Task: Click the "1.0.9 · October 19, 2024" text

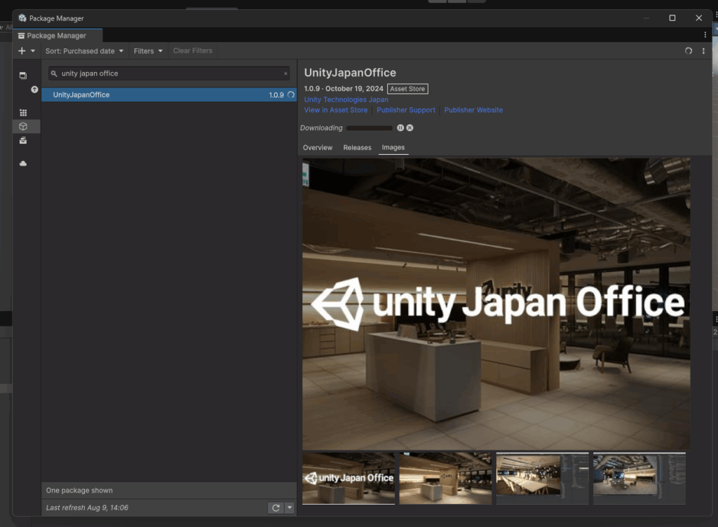Action: click(x=344, y=89)
